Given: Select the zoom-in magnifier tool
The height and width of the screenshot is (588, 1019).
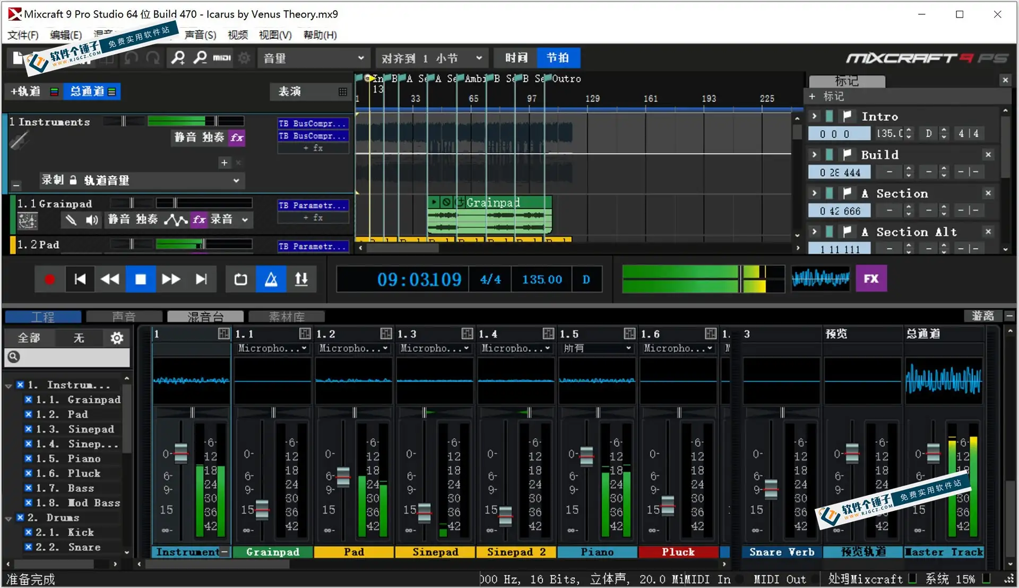Looking at the screenshot, I should [178, 58].
